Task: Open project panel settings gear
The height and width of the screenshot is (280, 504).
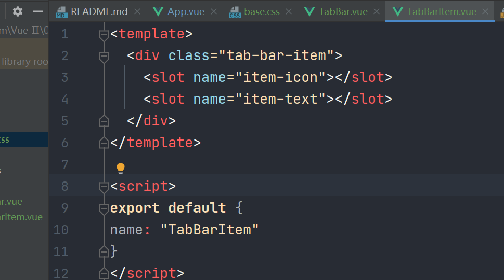Action: pos(17,12)
